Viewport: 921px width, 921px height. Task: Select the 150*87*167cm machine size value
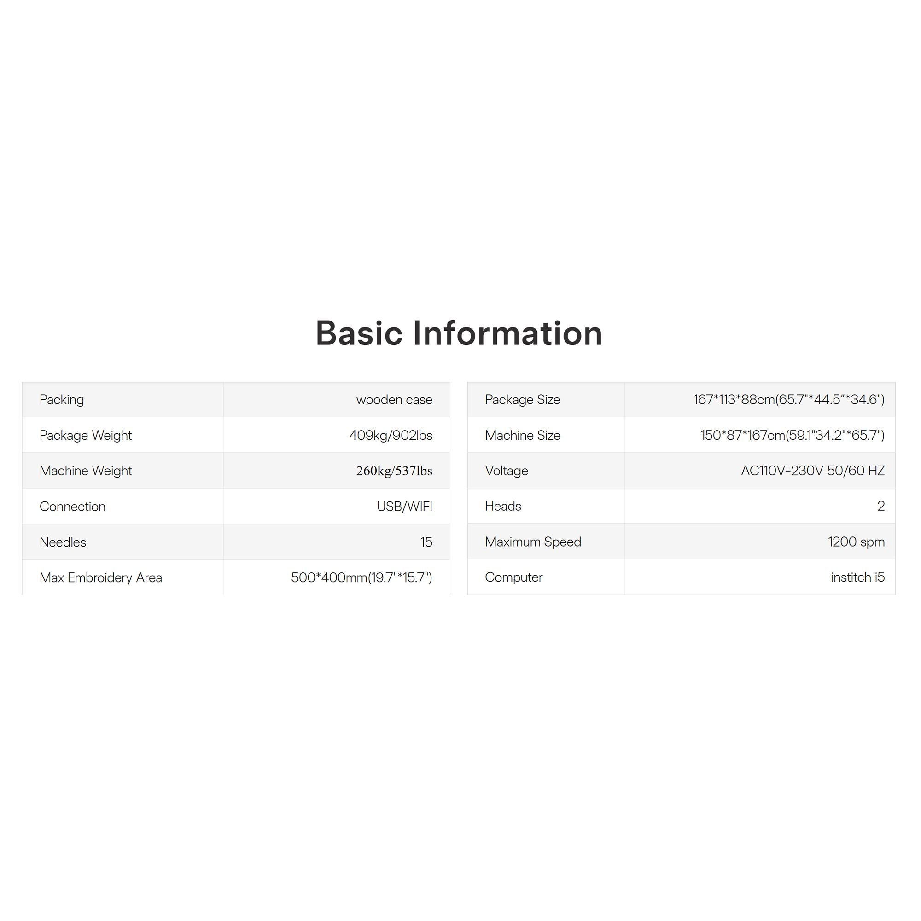[x=792, y=435]
